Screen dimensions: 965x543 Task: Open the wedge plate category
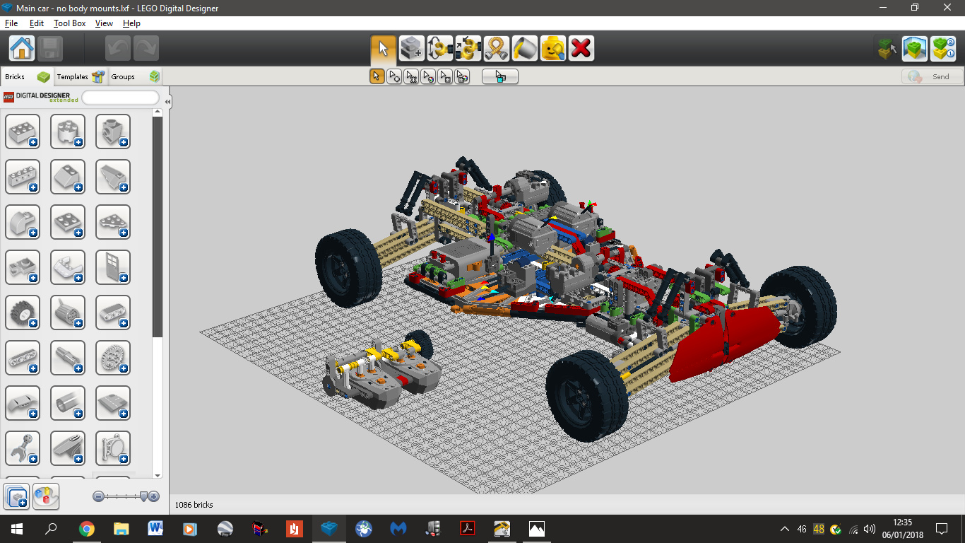[x=113, y=222]
